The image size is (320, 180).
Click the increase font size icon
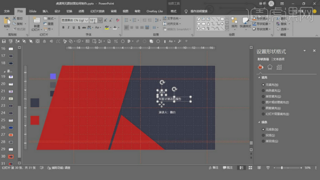pos(105,20)
